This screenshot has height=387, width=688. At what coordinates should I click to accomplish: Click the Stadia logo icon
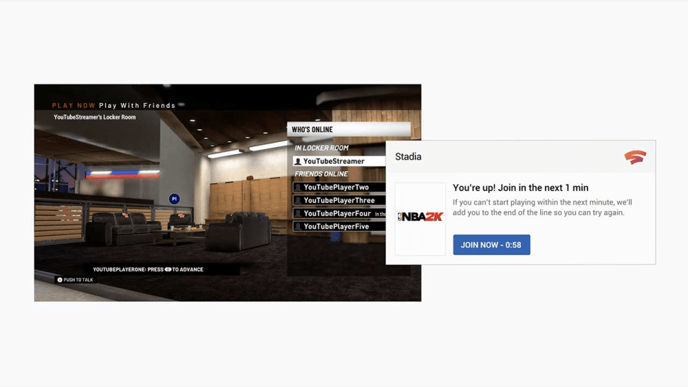pos(634,157)
